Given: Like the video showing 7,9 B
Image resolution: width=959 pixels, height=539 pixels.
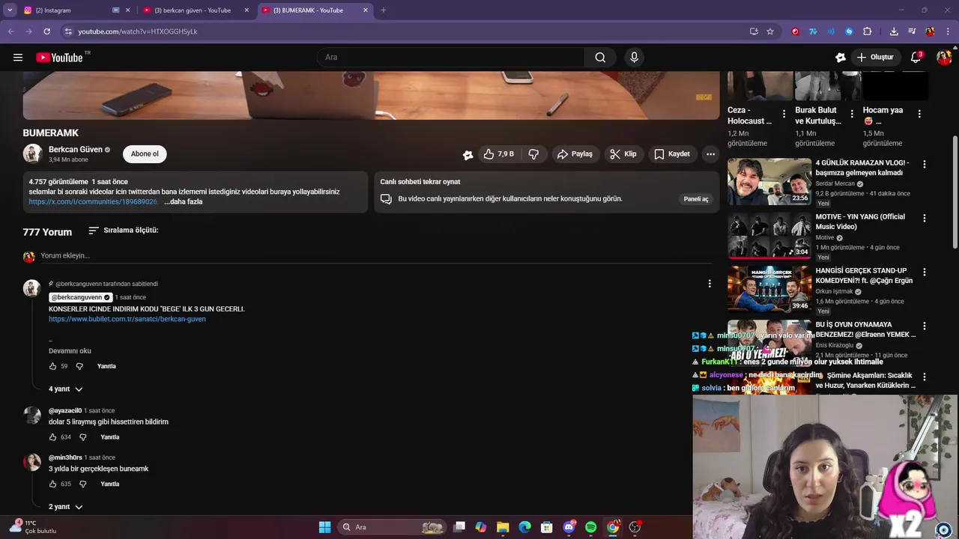Looking at the screenshot, I should point(499,154).
